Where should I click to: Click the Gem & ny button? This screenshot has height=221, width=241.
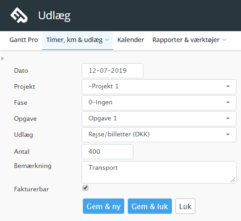click(x=104, y=206)
